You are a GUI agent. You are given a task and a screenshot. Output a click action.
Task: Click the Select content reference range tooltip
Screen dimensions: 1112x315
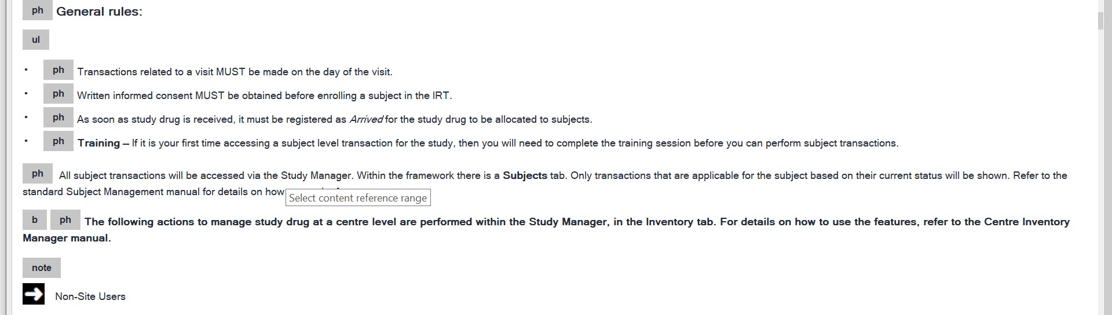358,197
